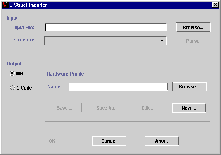Viewport: 221px width, 155px height.
Task: Close the C Struct Importer dialog
Action: coord(215,5)
